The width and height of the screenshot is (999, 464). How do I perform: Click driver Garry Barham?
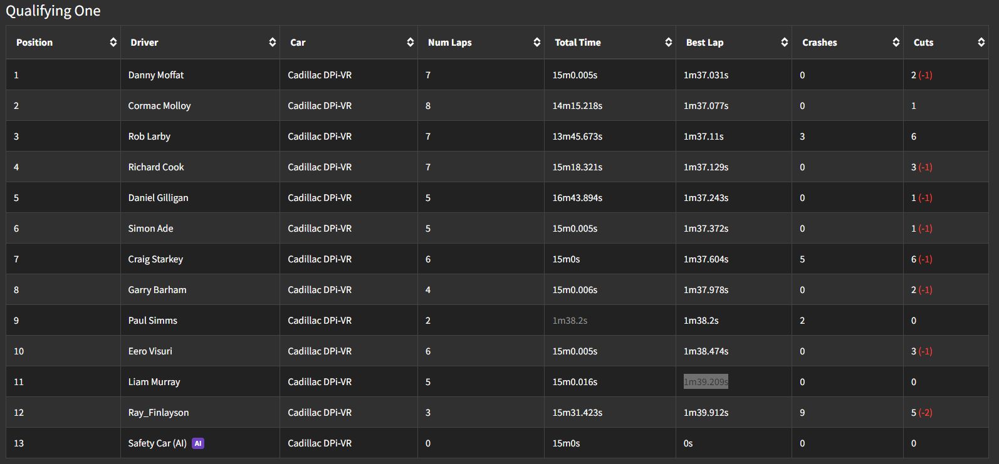point(157,290)
